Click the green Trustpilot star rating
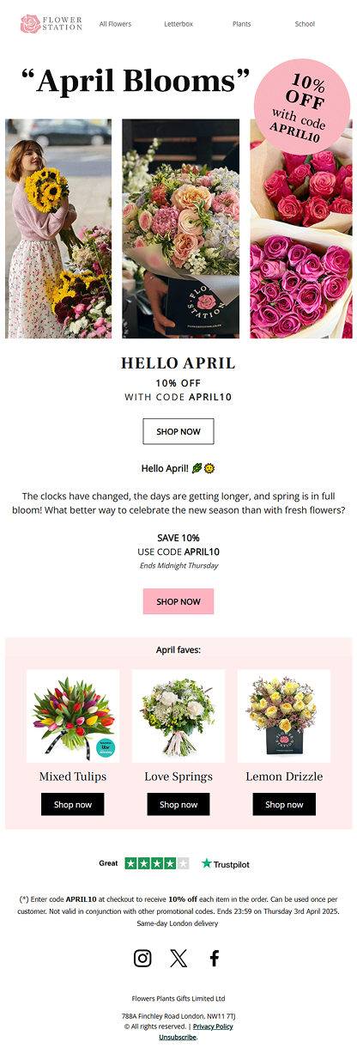Viewport: 357px width, 1060px height. coord(157,863)
